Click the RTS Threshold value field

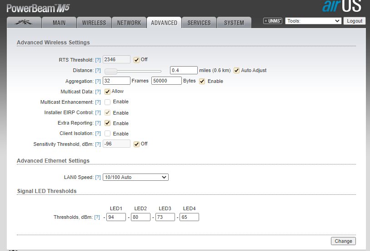tap(116, 59)
